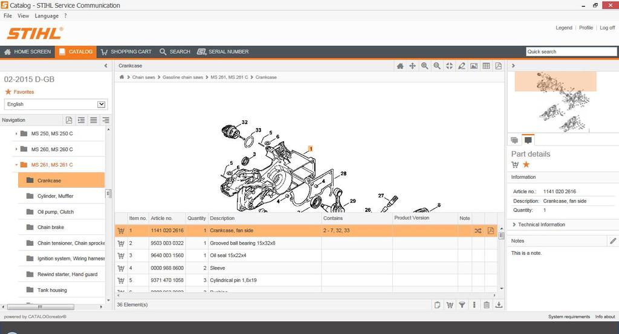Click the Log off link
The height and width of the screenshot is (334, 619).
click(x=607, y=28)
